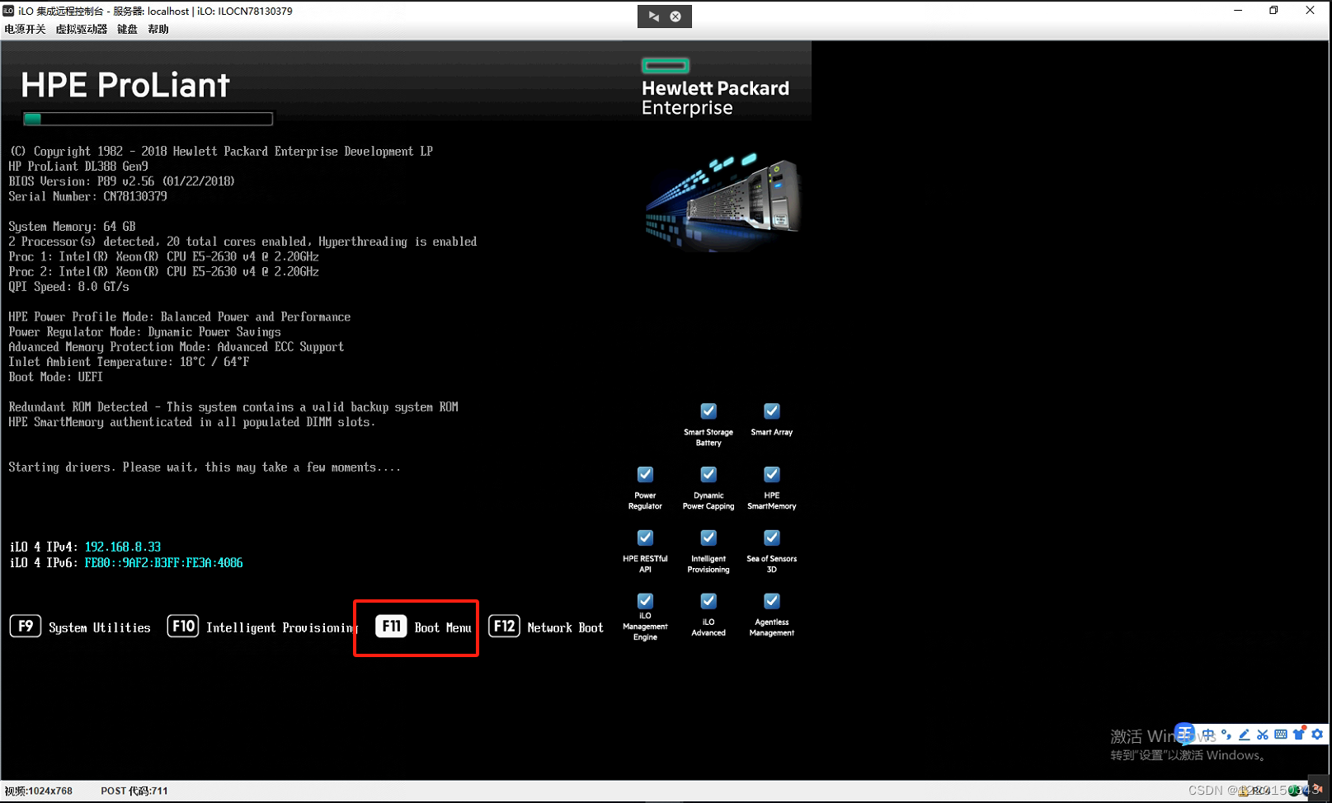This screenshot has height=803, width=1332.
Task: Click the Smart Array checkmark
Action: [772, 411]
